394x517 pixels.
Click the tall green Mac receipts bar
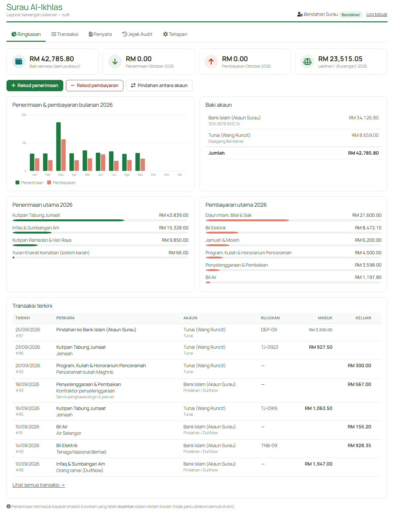[58, 147]
